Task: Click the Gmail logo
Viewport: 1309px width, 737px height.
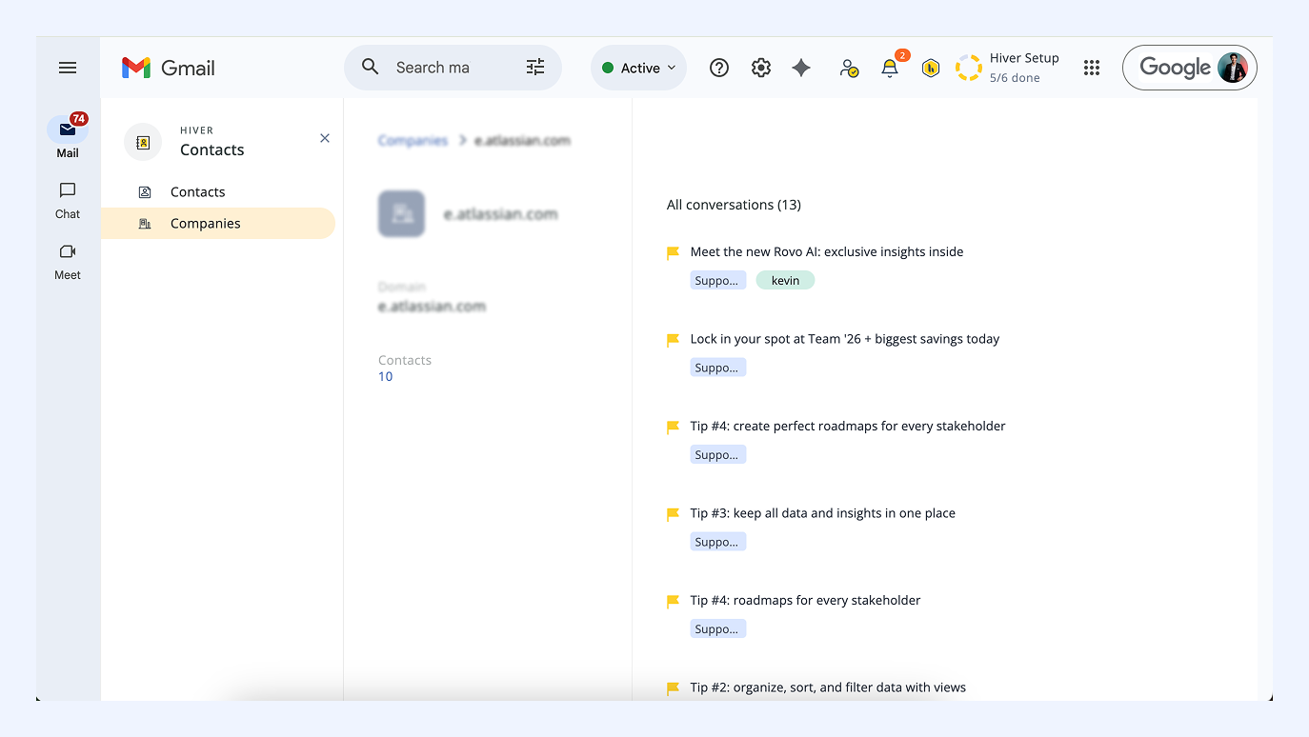Action: click(x=169, y=68)
